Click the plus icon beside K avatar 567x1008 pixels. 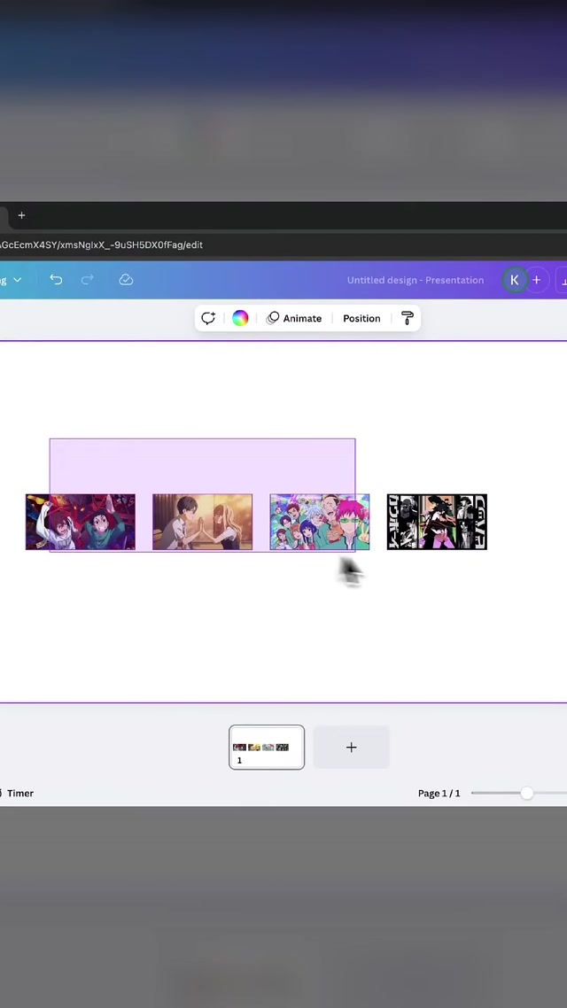tap(536, 280)
